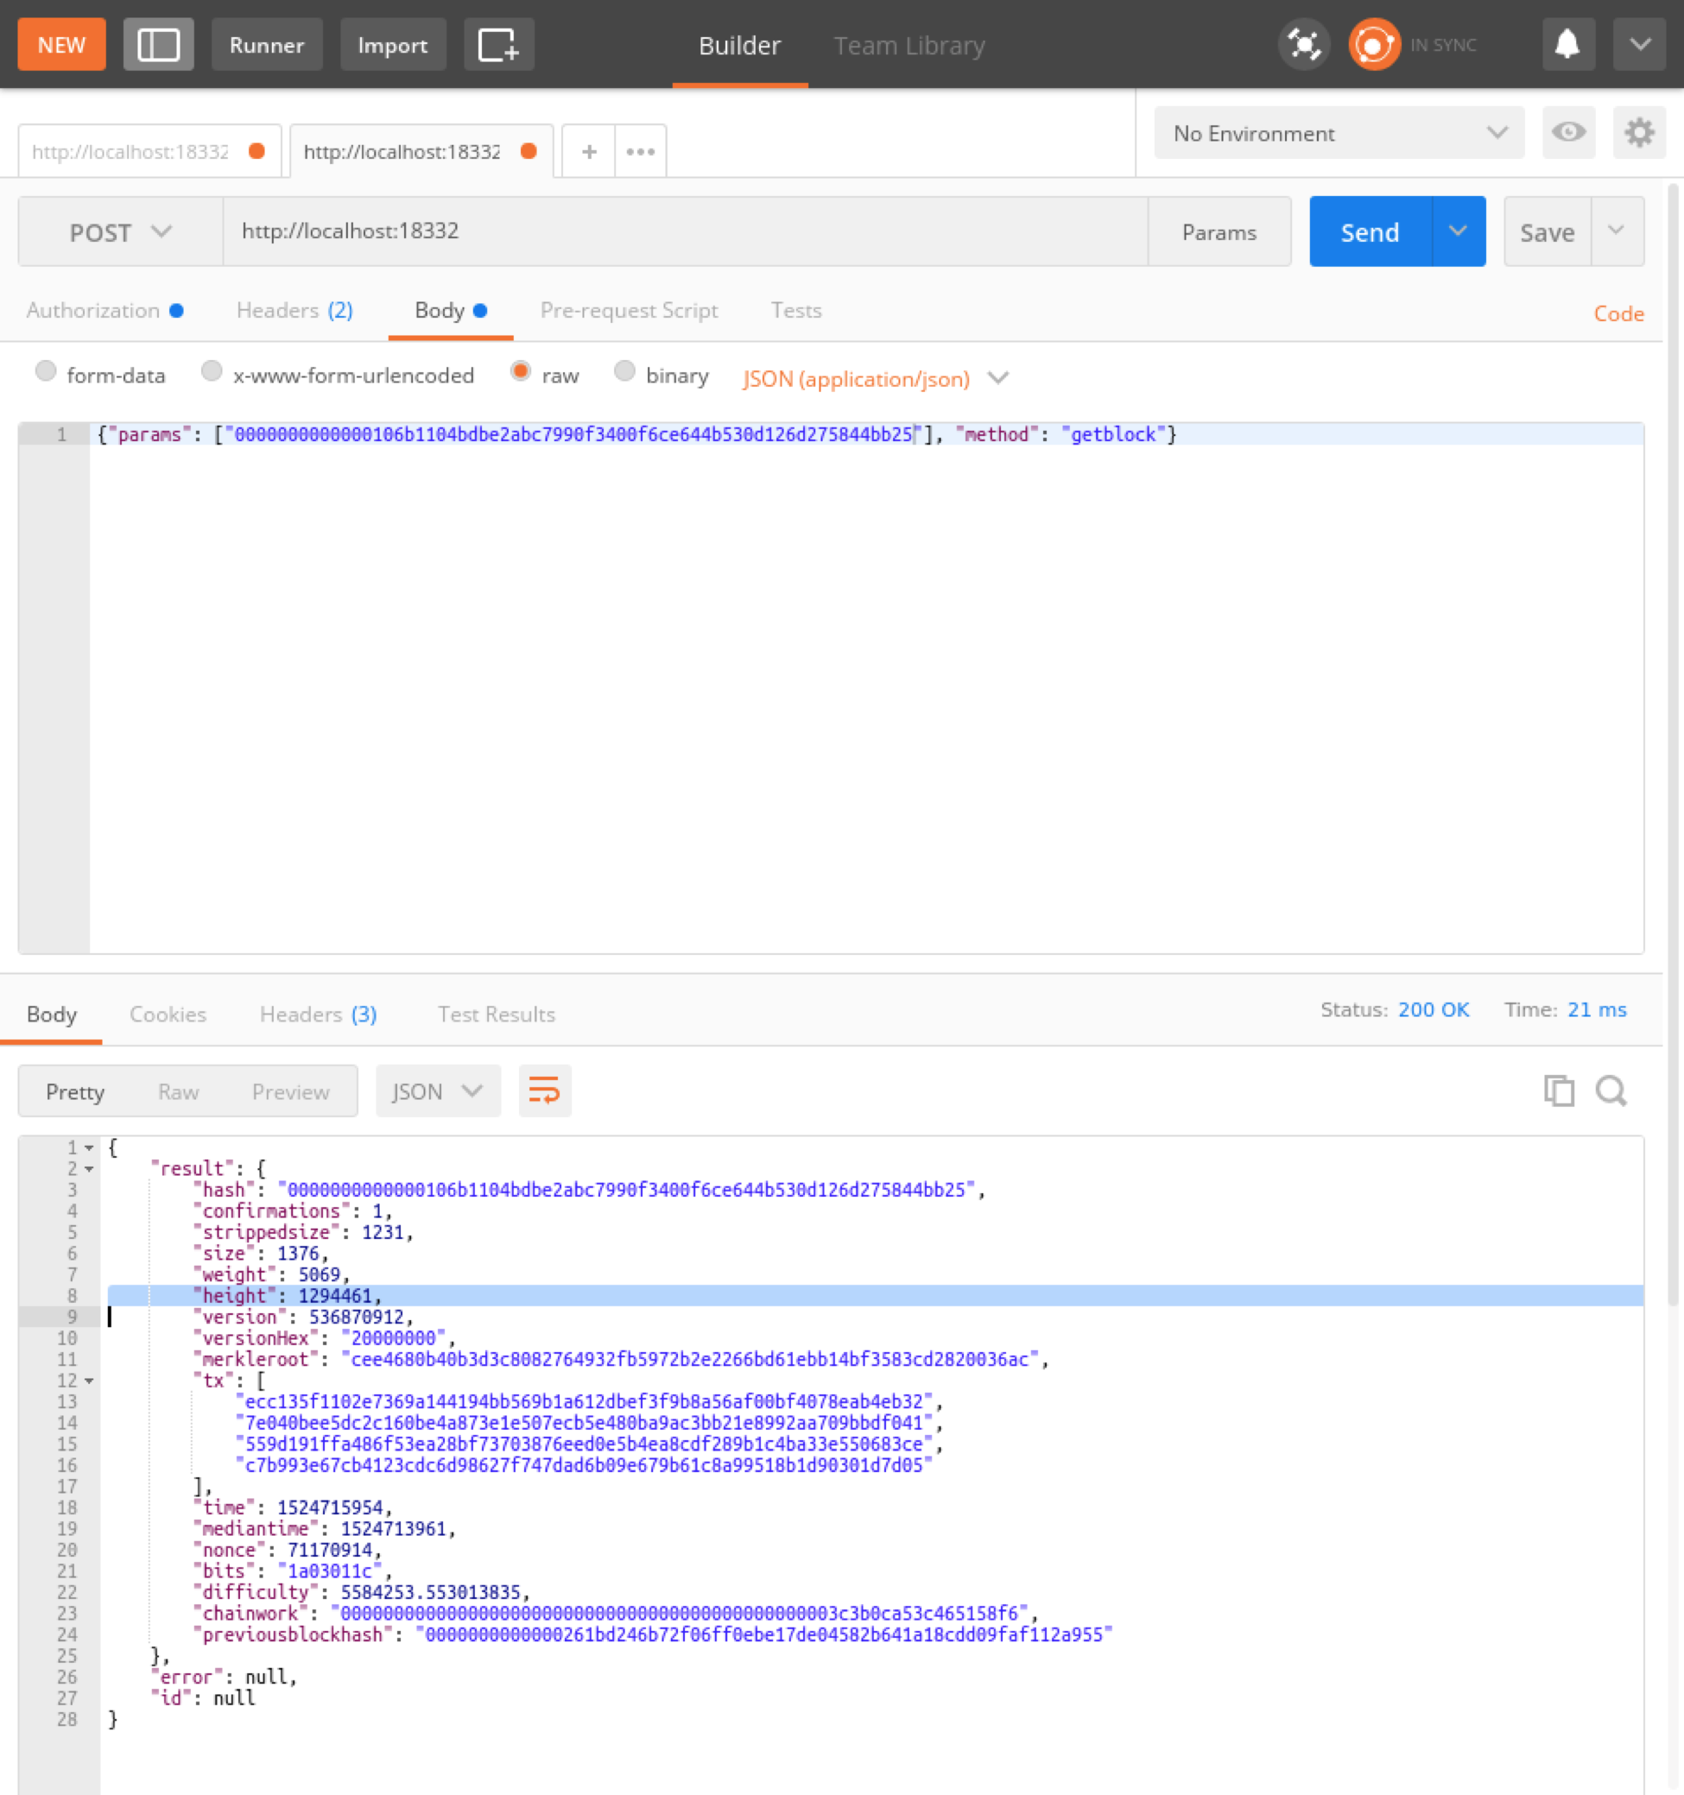Open the header user dropdown chevron

[1640, 44]
